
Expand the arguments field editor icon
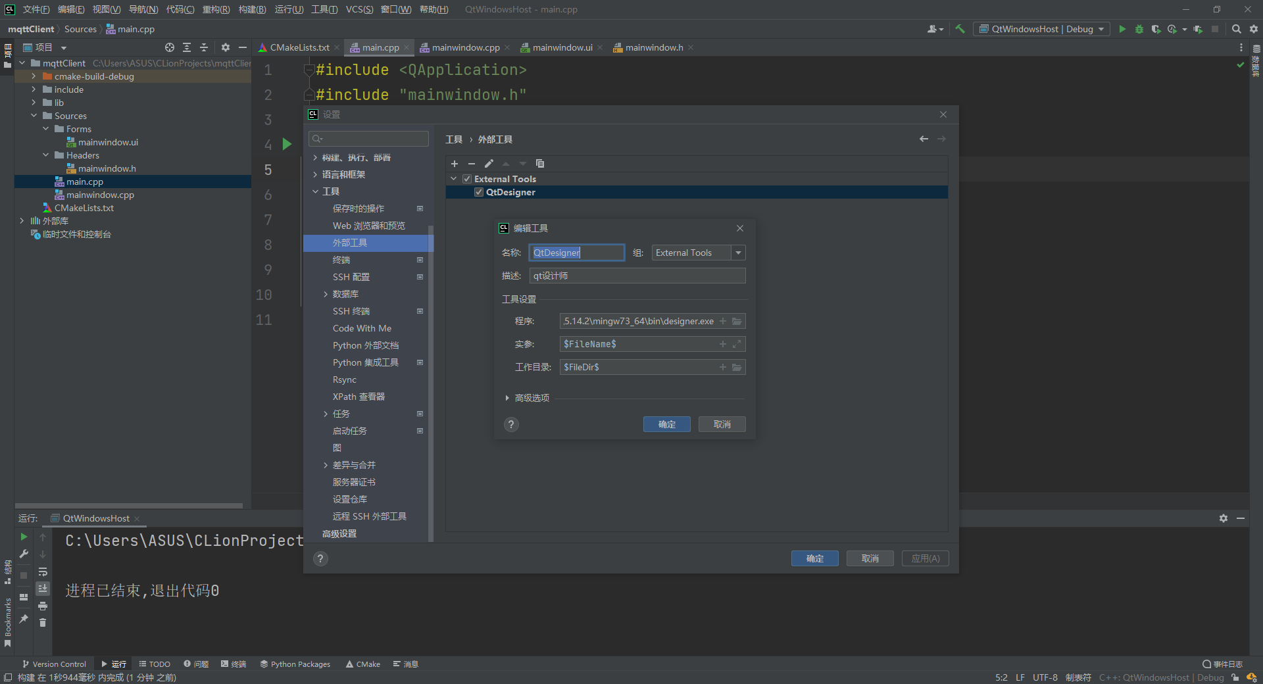[x=737, y=344]
